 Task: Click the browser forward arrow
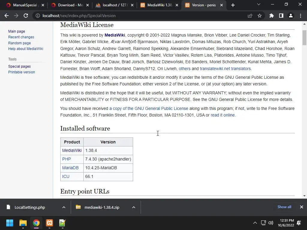(x=16, y=16)
